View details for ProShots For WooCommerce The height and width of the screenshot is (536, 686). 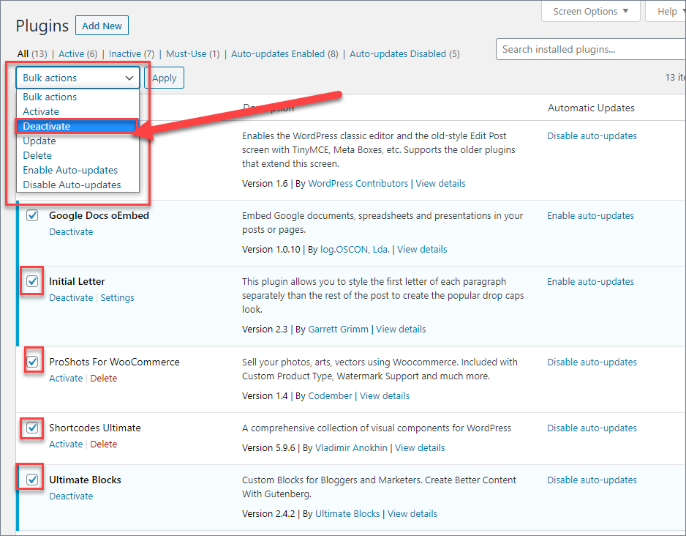[385, 396]
